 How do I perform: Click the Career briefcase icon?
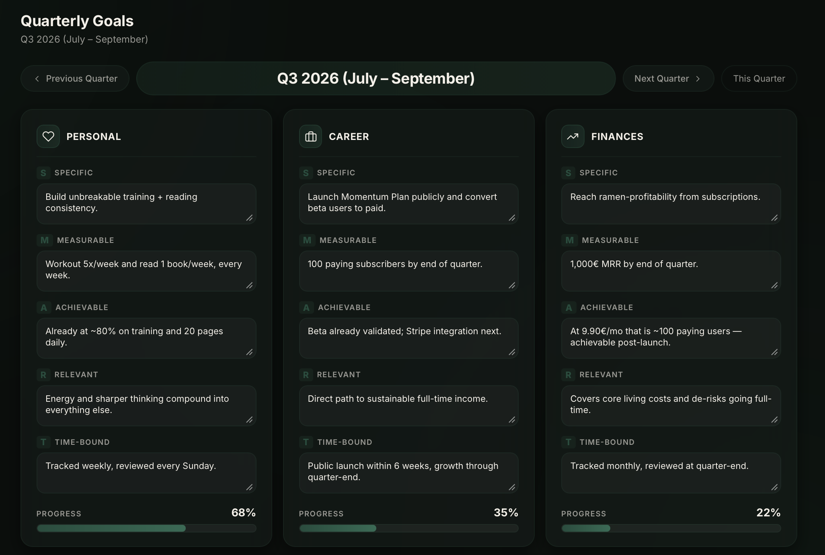(310, 136)
